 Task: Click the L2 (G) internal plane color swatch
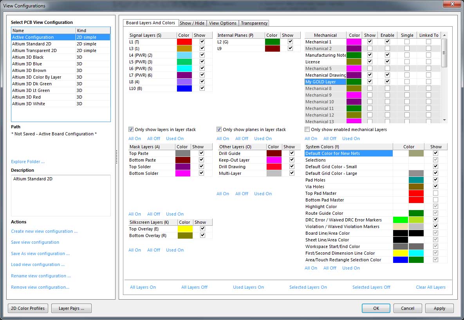pos(272,42)
